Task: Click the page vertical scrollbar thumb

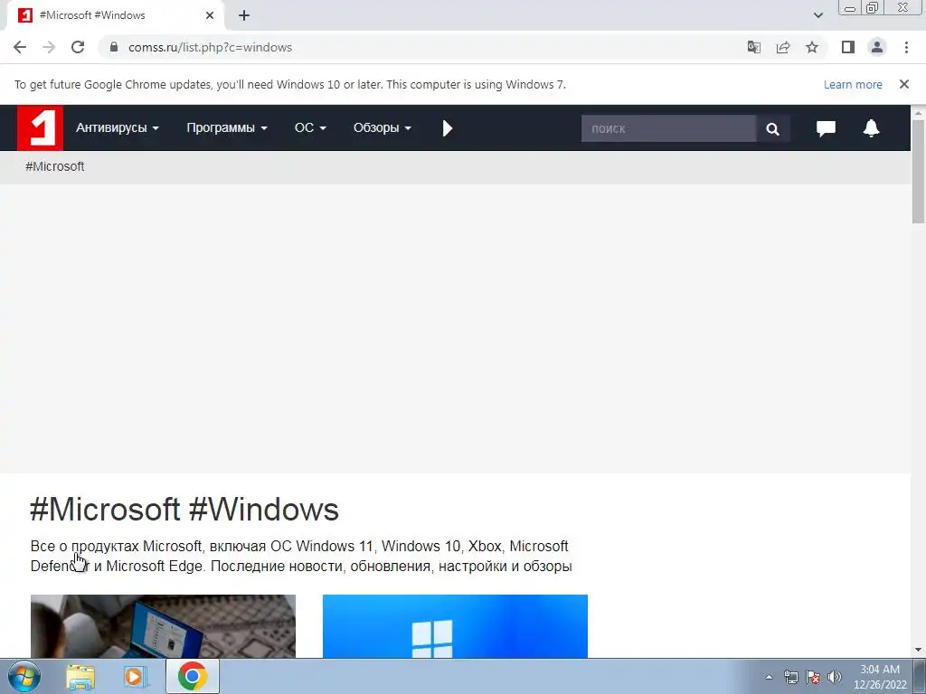Action: coord(918,171)
